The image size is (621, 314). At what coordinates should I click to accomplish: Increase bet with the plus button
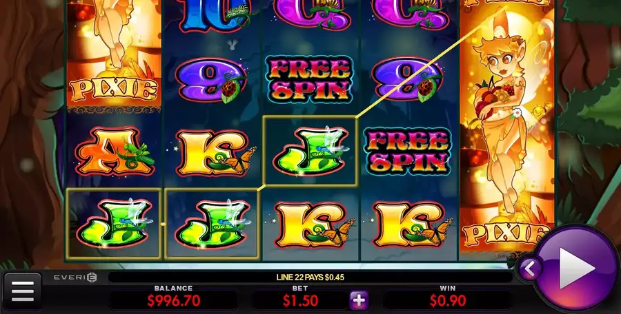click(359, 300)
